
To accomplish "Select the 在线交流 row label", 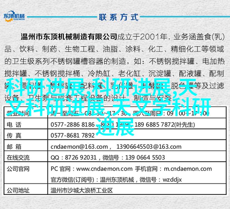I will tap(18, 158).
